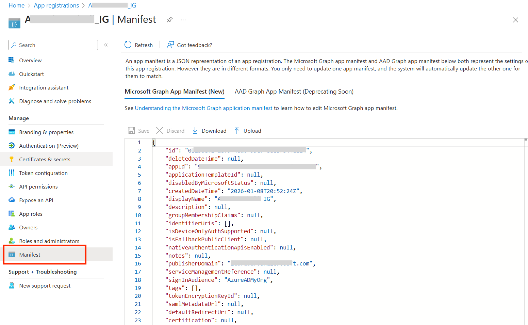Screen dimensions: 528x325
Task: Open Certificates & secrets in the sidebar
Action: [x=45, y=159]
